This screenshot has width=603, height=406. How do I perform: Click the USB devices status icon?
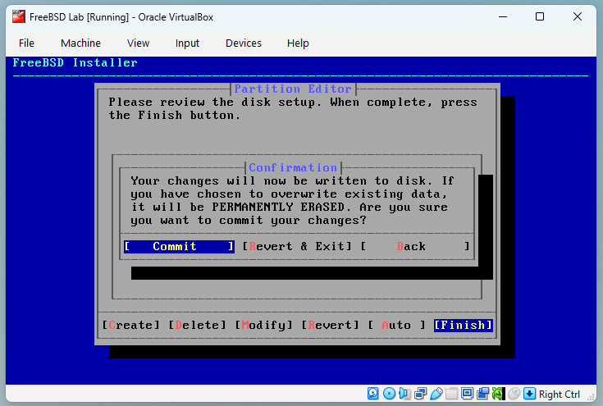pos(436,394)
